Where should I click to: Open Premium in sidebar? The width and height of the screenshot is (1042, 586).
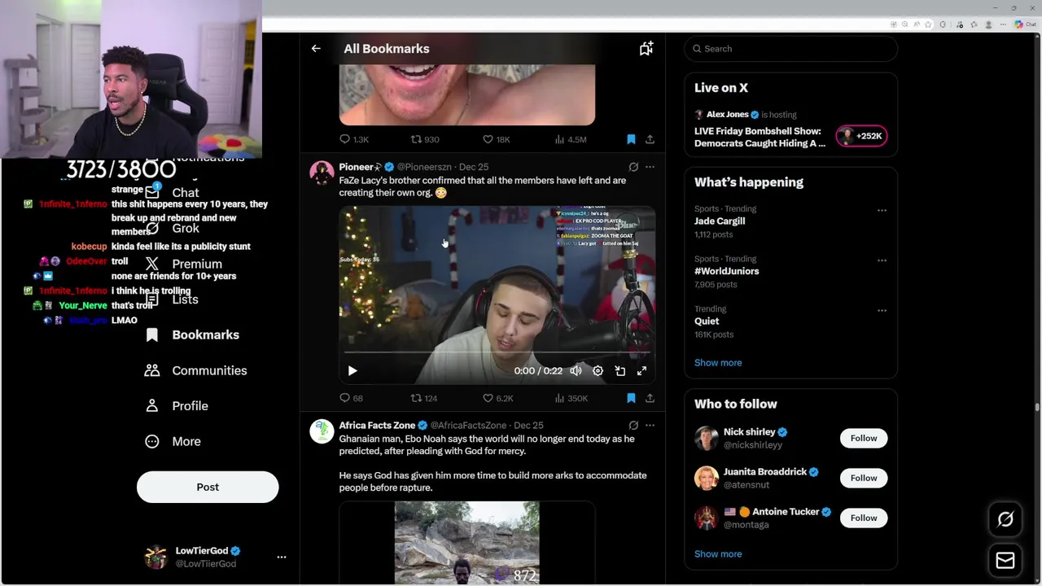[183, 264]
